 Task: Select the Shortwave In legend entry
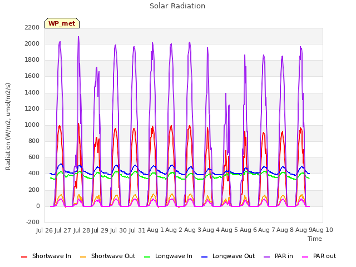(46, 256)
